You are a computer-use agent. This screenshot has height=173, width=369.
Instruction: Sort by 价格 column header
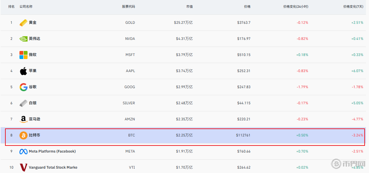coord(247,7)
